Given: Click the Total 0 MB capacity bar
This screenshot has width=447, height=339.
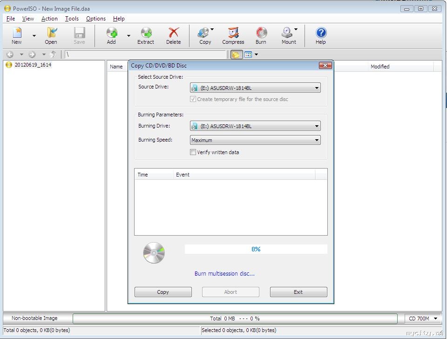Looking at the screenshot, I should point(235,319).
